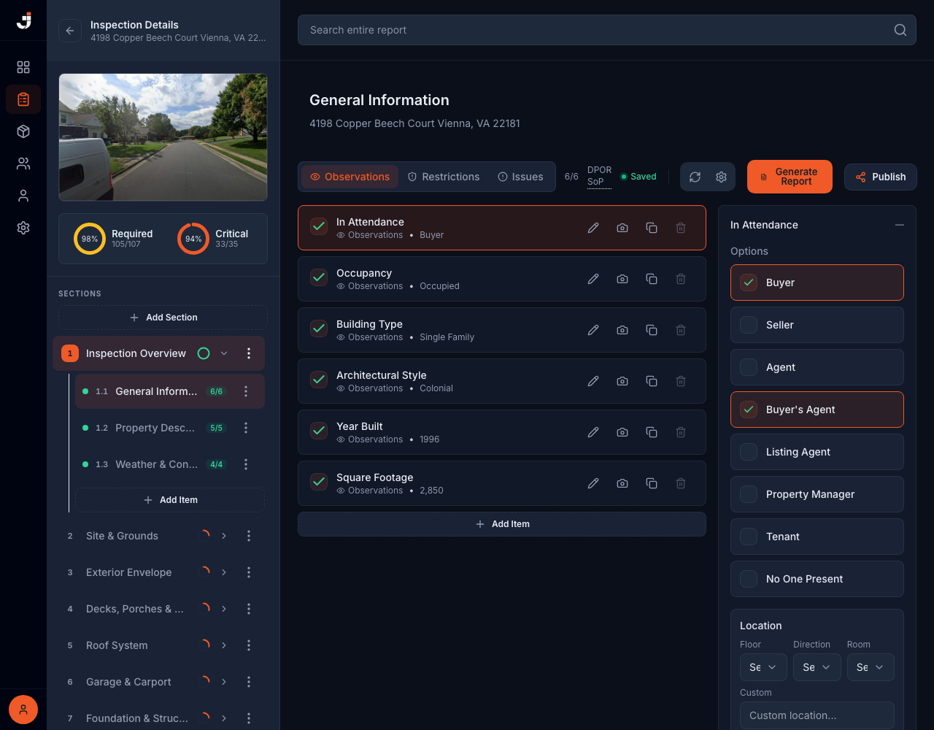Click the search magnifier icon

tap(900, 30)
